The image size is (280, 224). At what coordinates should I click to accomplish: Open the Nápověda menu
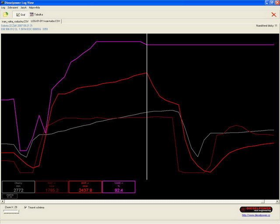pos(34,8)
